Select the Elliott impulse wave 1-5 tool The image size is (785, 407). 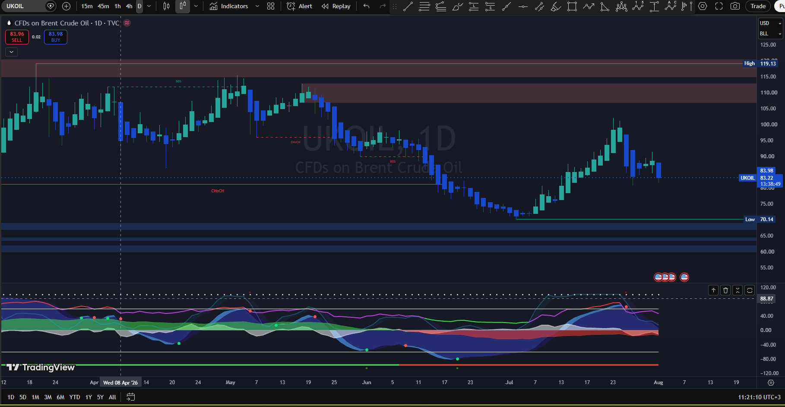tap(638, 6)
